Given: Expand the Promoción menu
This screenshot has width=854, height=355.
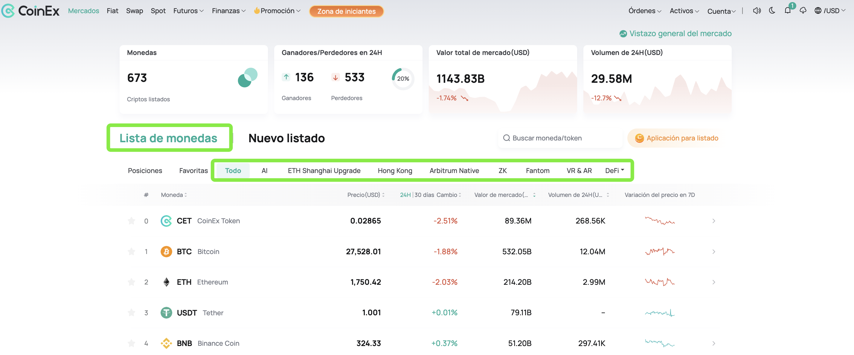Looking at the screenshot, I should point(277,10).
